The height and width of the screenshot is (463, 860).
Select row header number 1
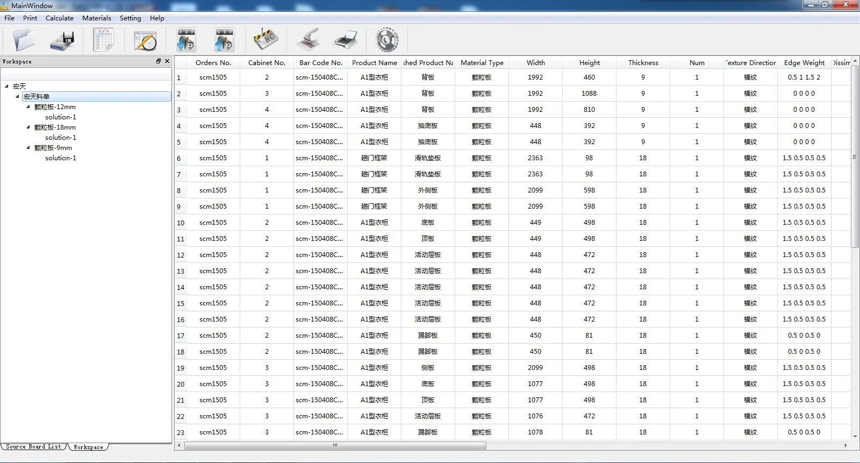180,77
